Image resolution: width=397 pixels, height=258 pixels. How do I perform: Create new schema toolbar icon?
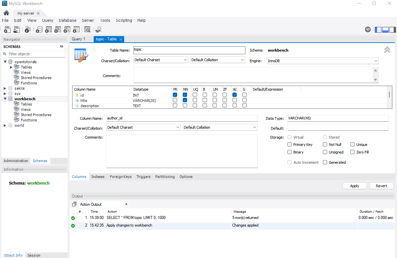pos(39,29)
